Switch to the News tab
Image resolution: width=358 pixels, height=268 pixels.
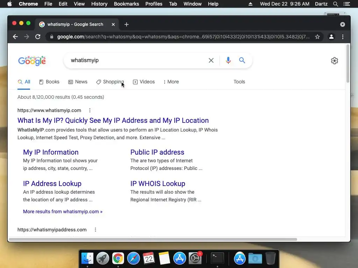tap(78, 82)
